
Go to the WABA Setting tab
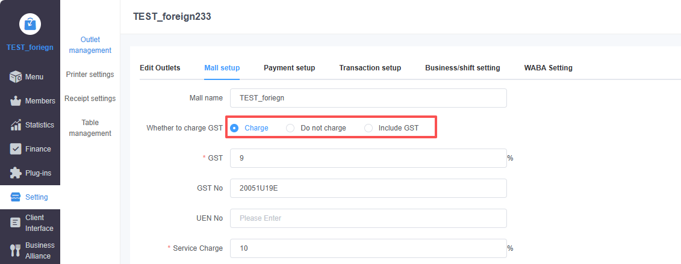point(548,68)
